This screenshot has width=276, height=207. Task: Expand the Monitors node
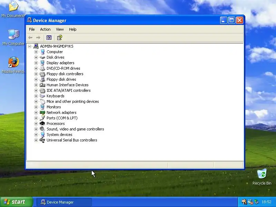pos(36,107)
